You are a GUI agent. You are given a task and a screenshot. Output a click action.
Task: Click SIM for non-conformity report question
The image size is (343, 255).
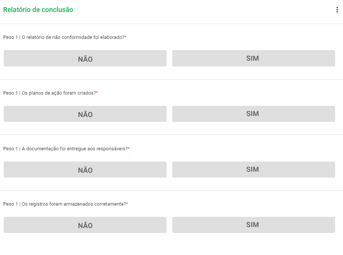coord(253,58)
